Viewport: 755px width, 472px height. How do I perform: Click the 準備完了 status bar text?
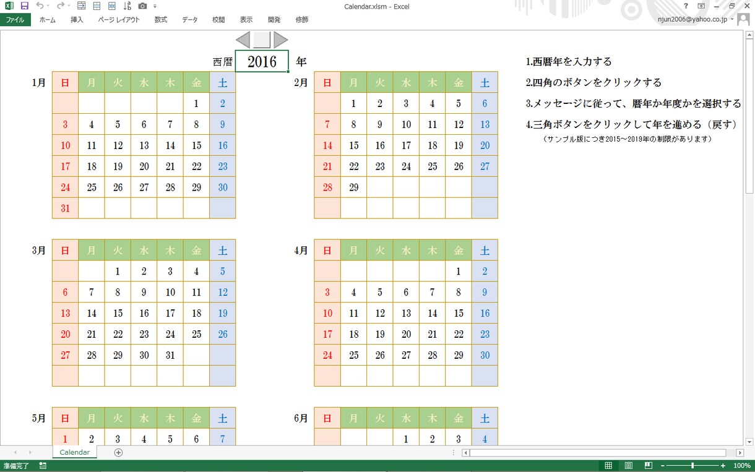tap(15, 466)
